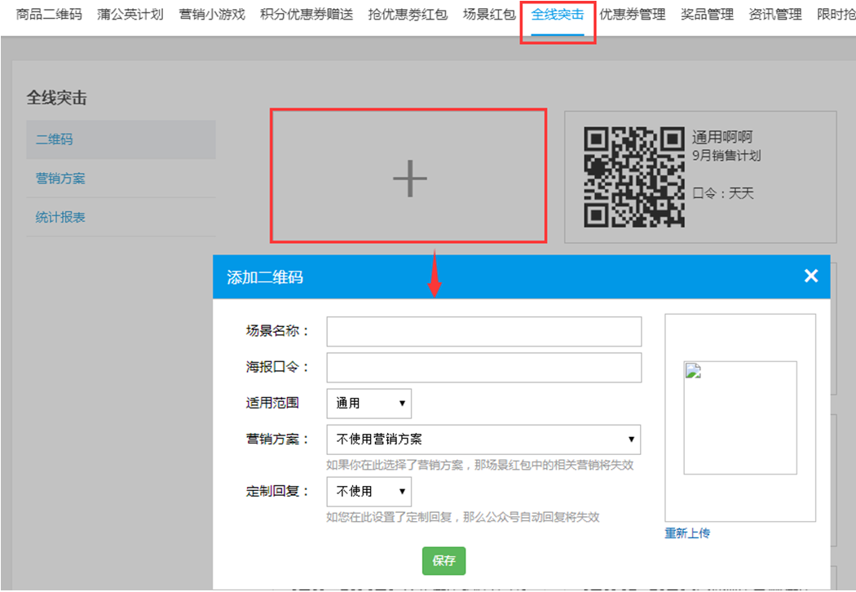The width and height of the screenshot is (856, 592).
Task: Open the 适用范围 dropdown
Action: coord(368,403)
